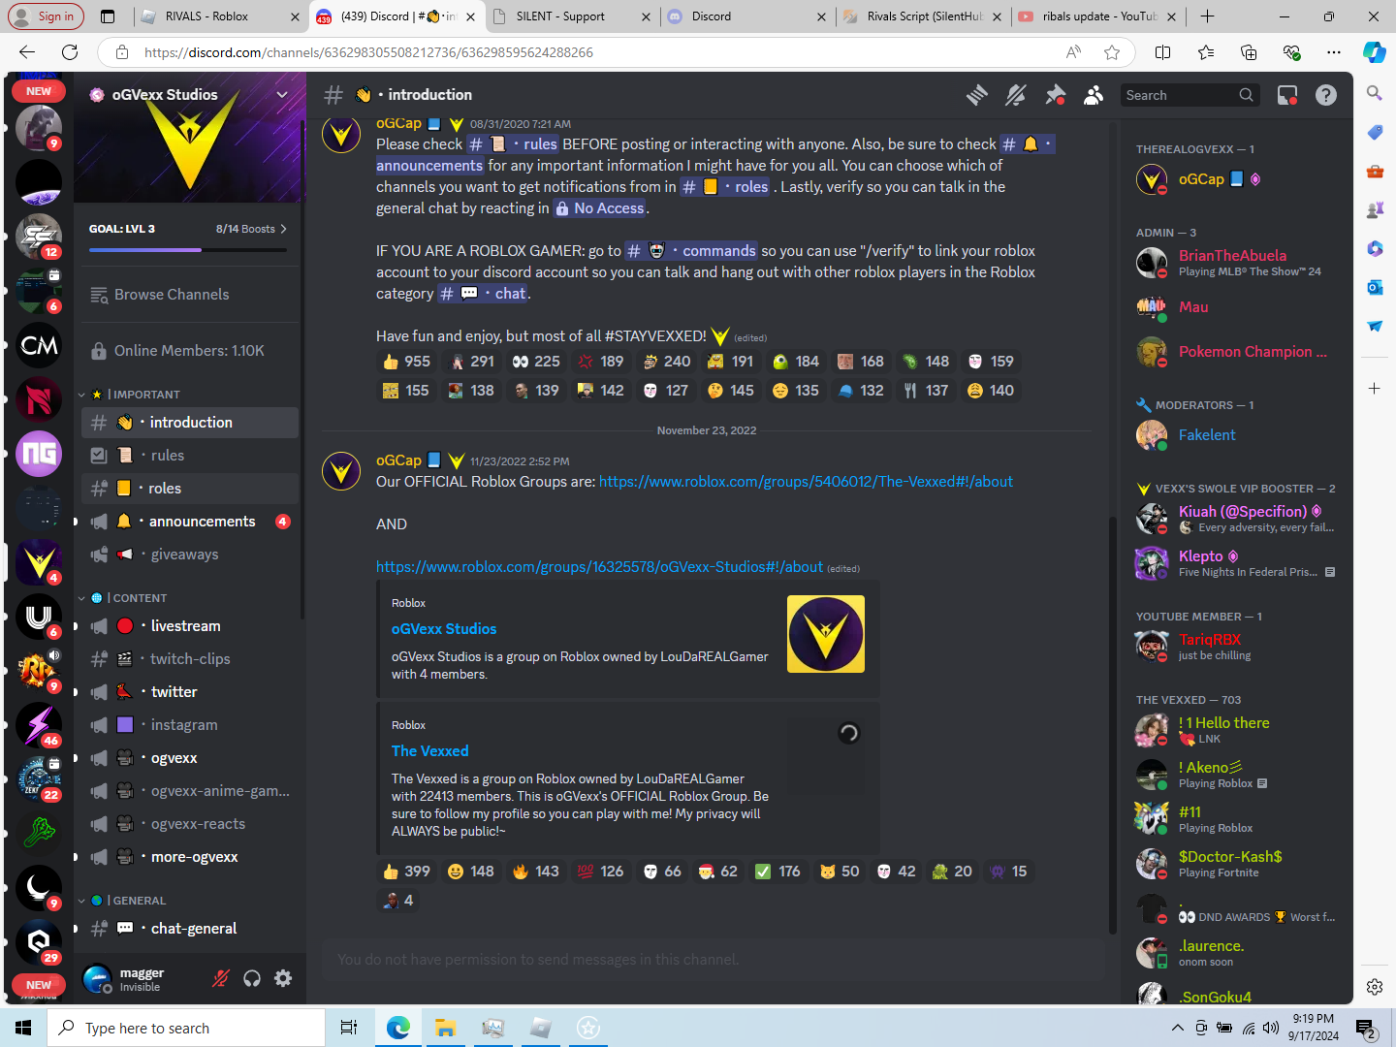
Task: Open the announcements channel
Action: (x=190, y=522)
